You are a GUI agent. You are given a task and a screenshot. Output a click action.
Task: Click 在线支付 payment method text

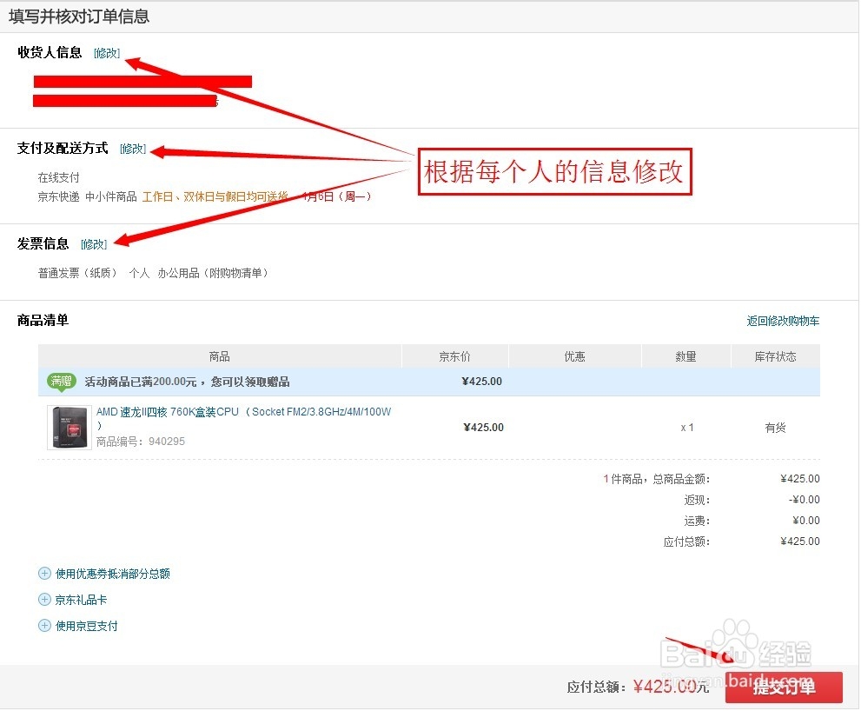pyautogui.click(x=59, y=177)
